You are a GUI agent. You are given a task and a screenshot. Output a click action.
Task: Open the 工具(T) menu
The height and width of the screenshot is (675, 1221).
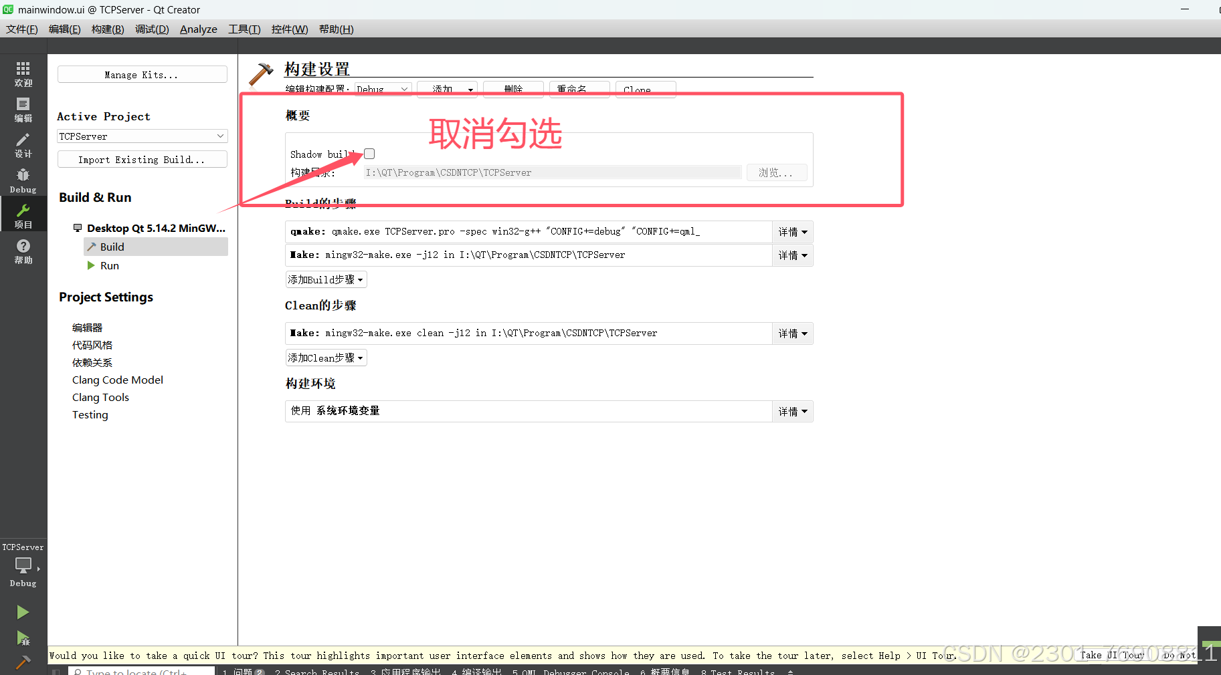pyautogui.click(x=244, y=29)
